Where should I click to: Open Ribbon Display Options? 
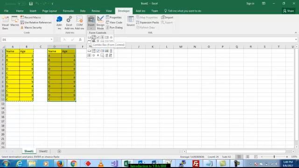click(263, 3)
